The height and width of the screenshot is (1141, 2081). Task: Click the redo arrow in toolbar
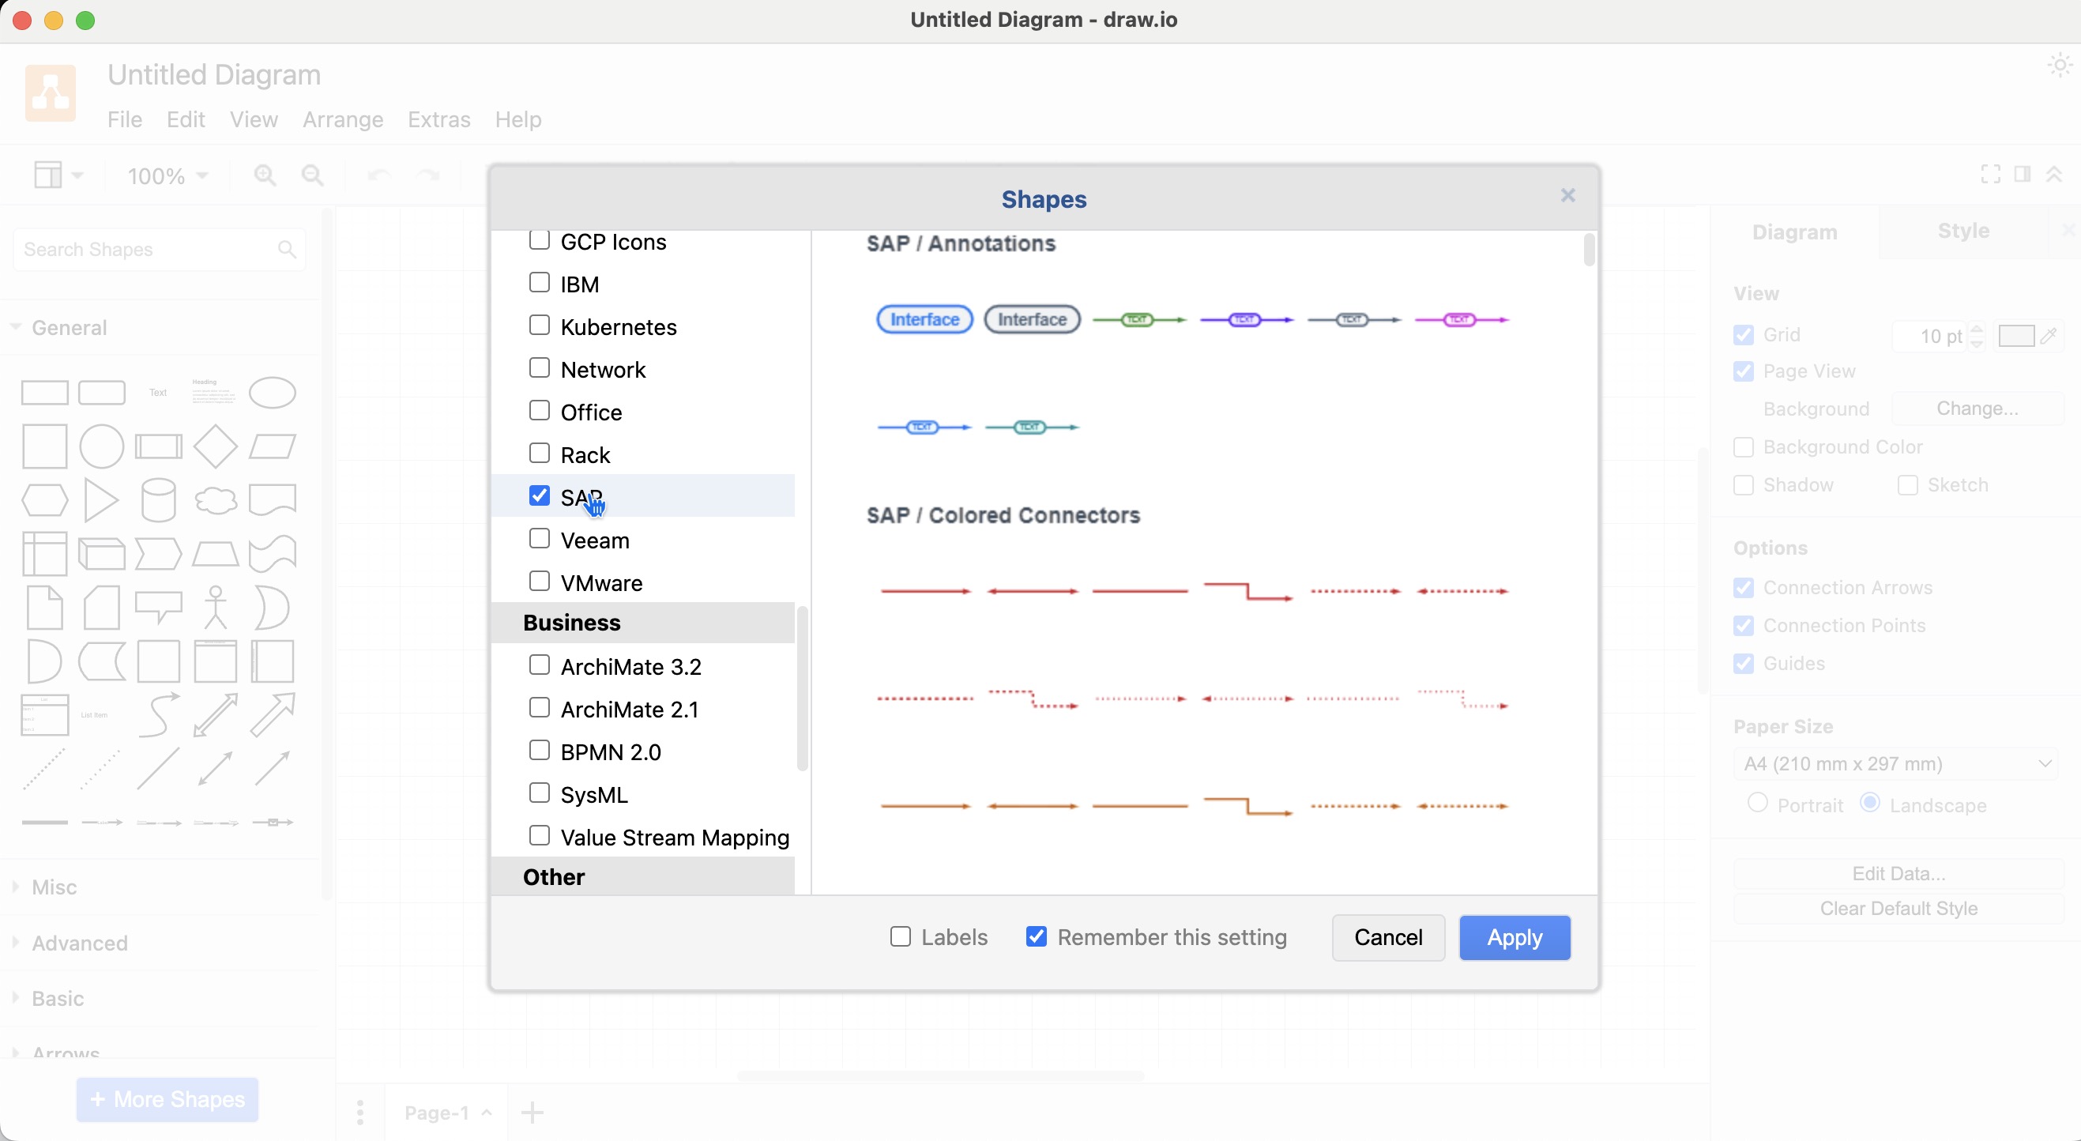pyautogui.click(x=427, y=175)
